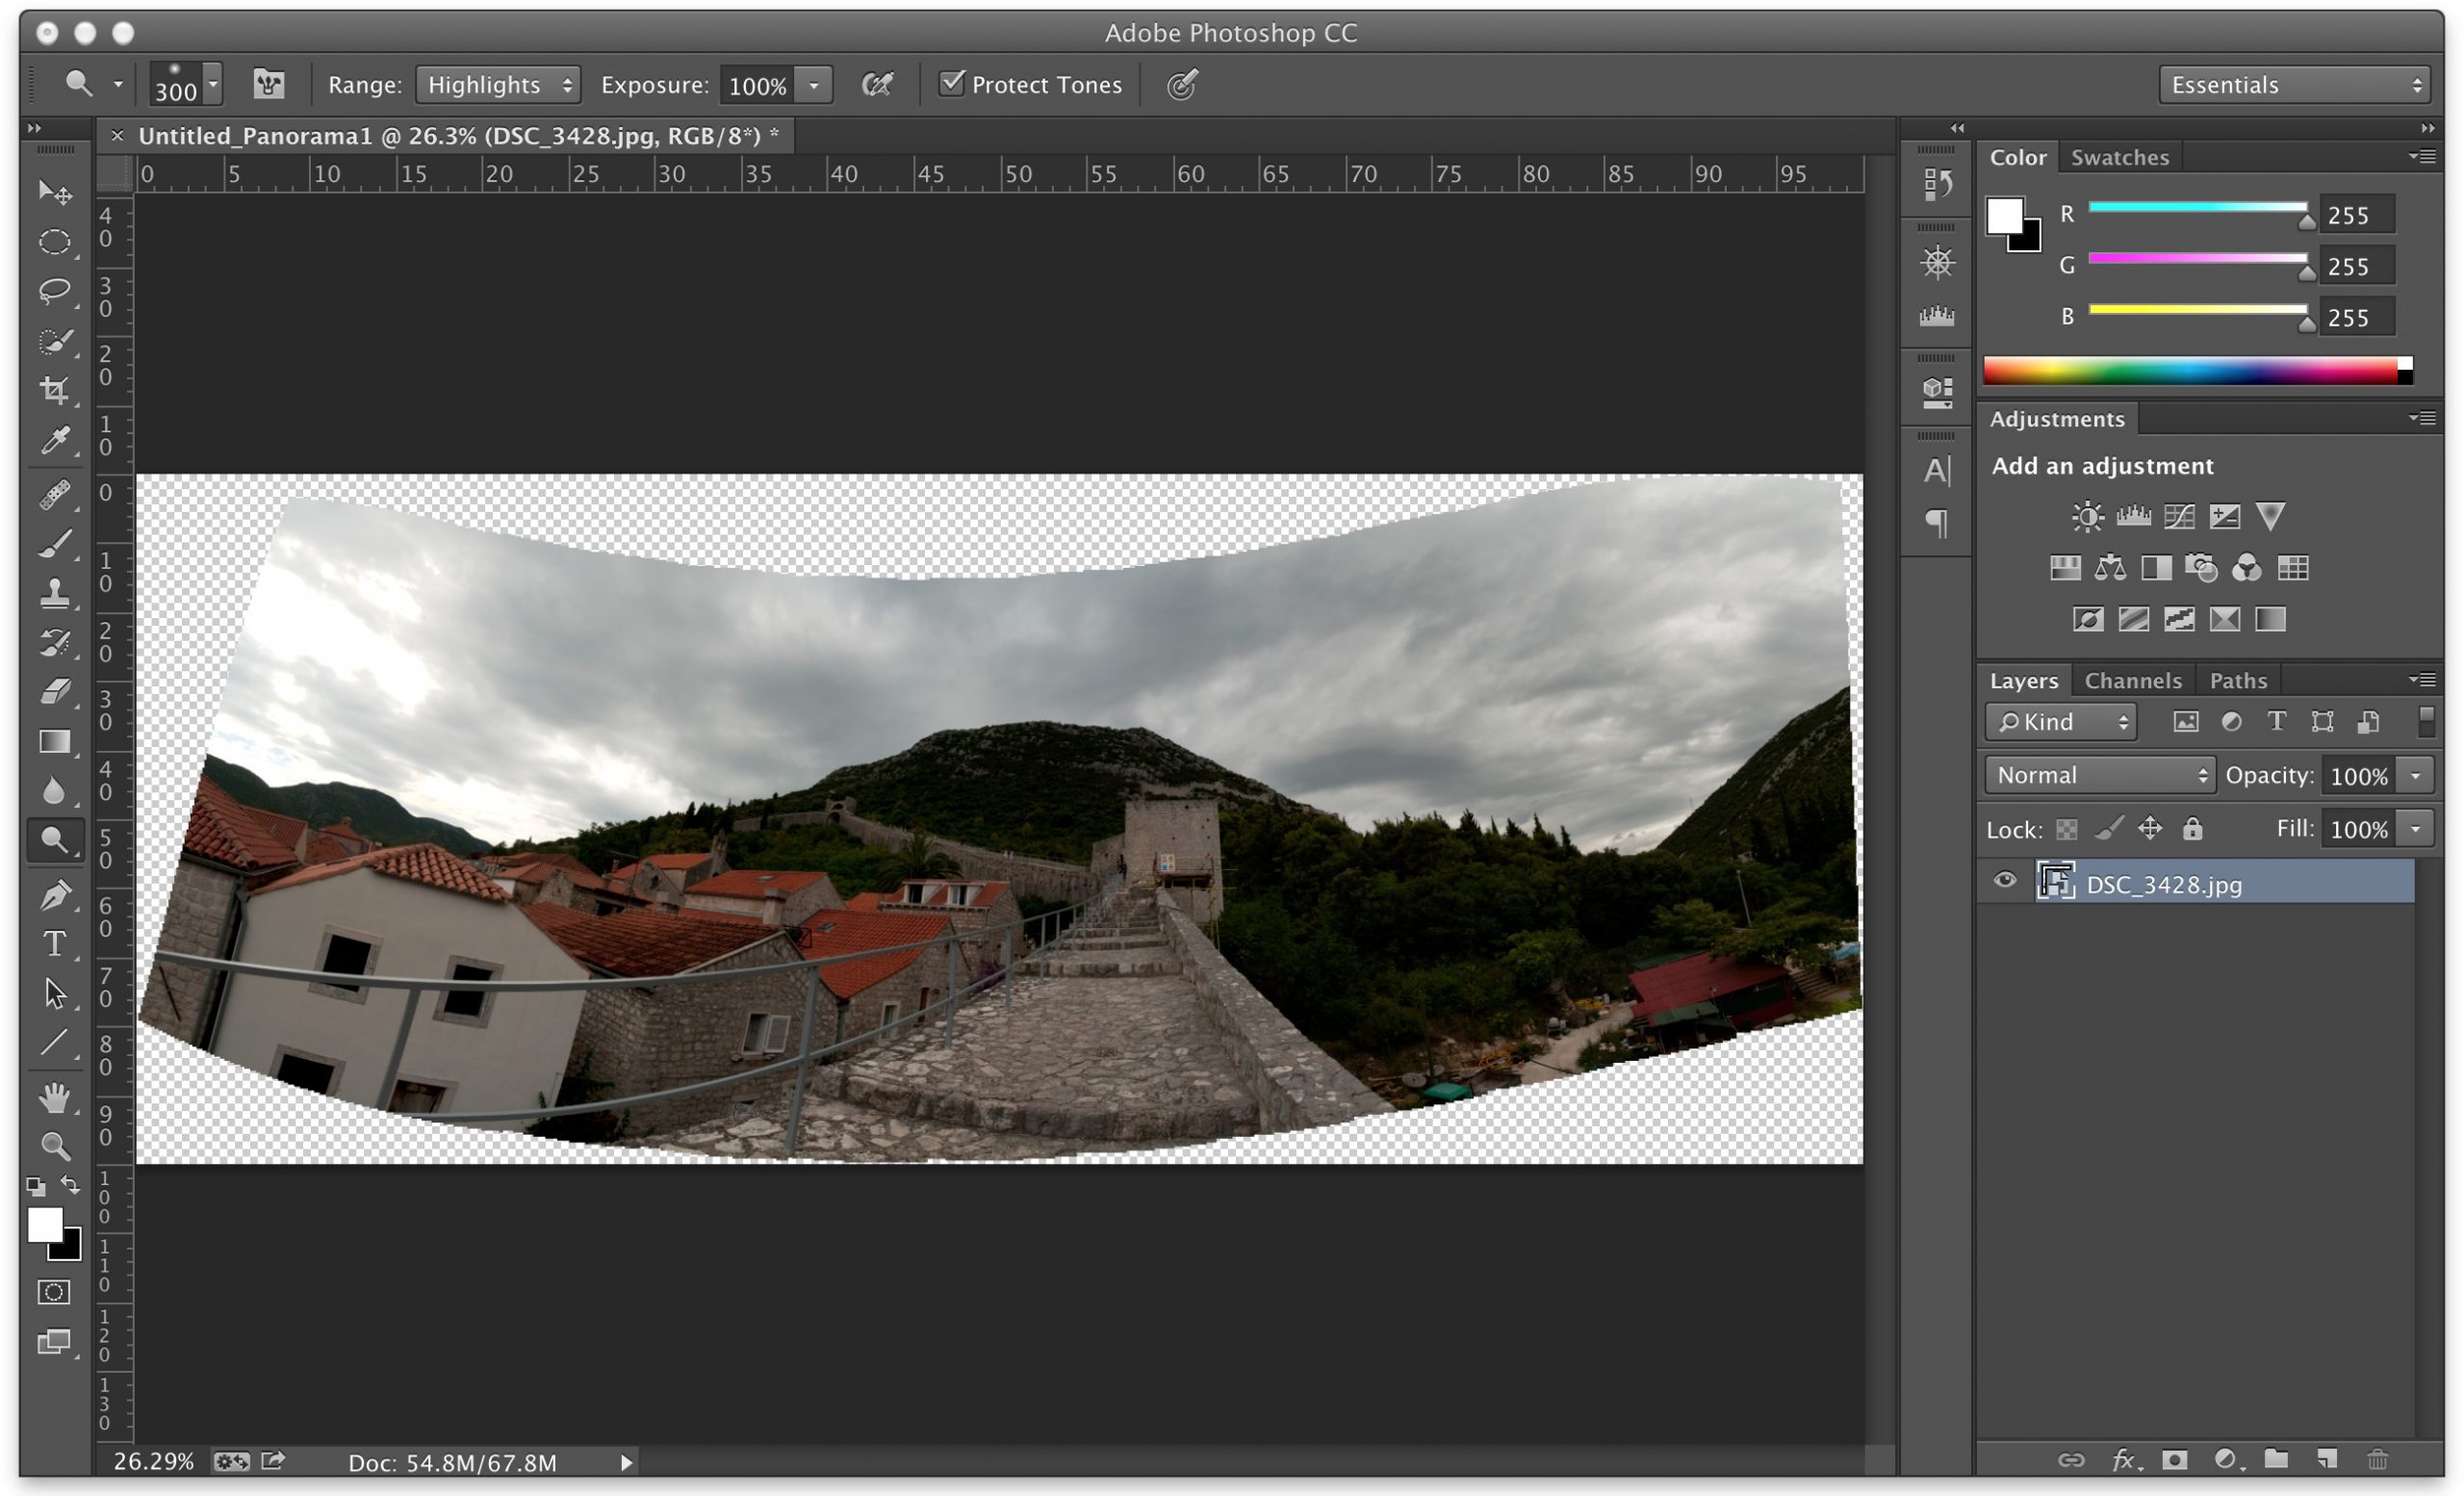The image size is (2464, 1496).
Task: Open the Essentials workspace dropdown
Action: click(x=2294, y=85)
